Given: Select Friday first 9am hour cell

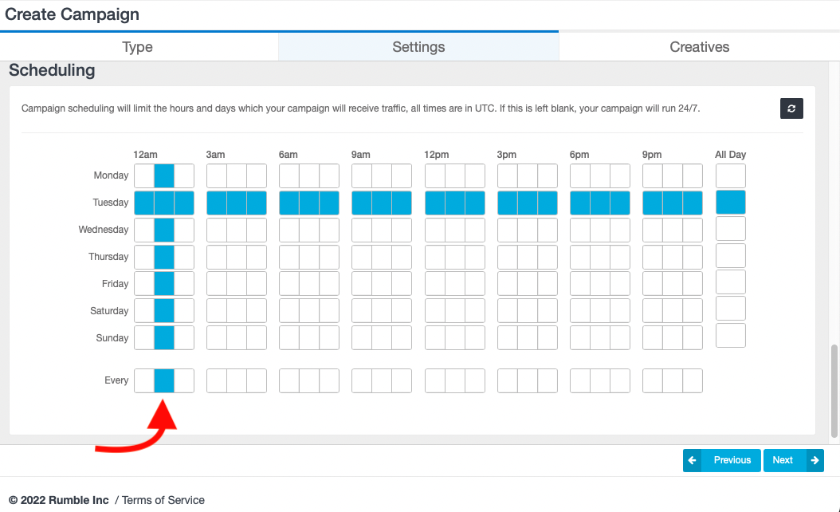Looking at the screenshot, I should click(362, 284).
